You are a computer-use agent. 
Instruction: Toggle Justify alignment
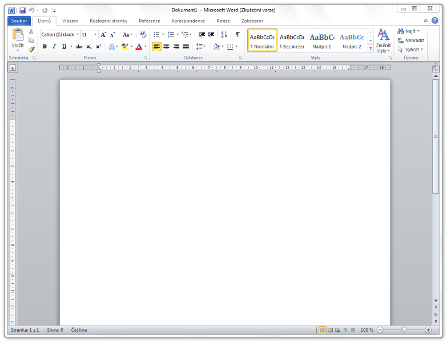(186, 46)
